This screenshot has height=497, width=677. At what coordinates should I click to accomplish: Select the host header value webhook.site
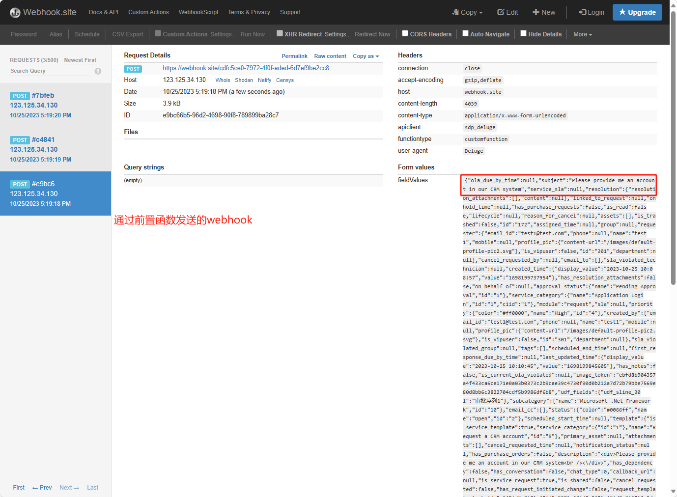click(x=483, y=92)
